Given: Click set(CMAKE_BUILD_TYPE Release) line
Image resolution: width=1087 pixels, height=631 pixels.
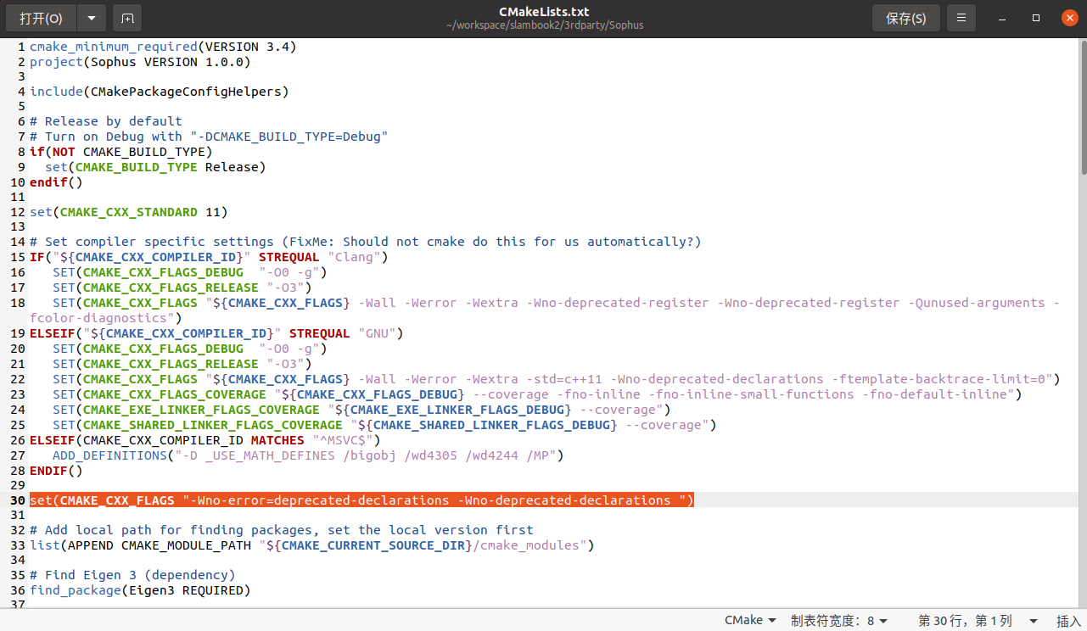Looking at the screenshot, I should [155, 167].
